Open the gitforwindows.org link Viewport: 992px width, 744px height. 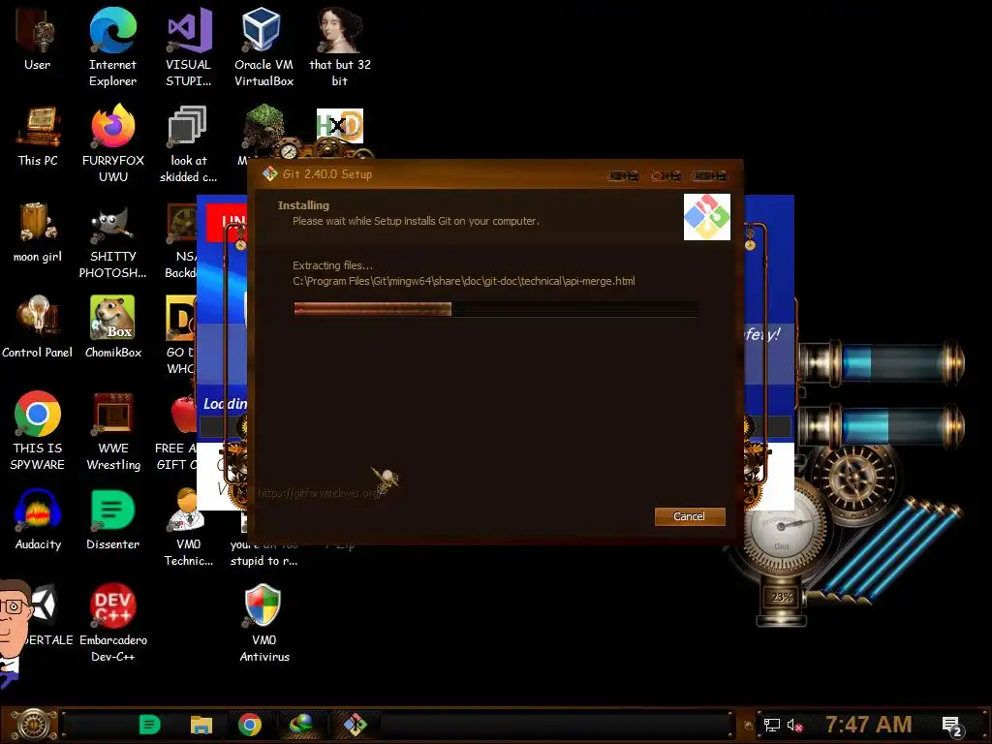tap(318, 493)
